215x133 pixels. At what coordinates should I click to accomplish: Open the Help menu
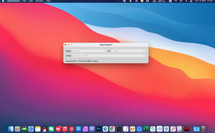pos(48,1)
